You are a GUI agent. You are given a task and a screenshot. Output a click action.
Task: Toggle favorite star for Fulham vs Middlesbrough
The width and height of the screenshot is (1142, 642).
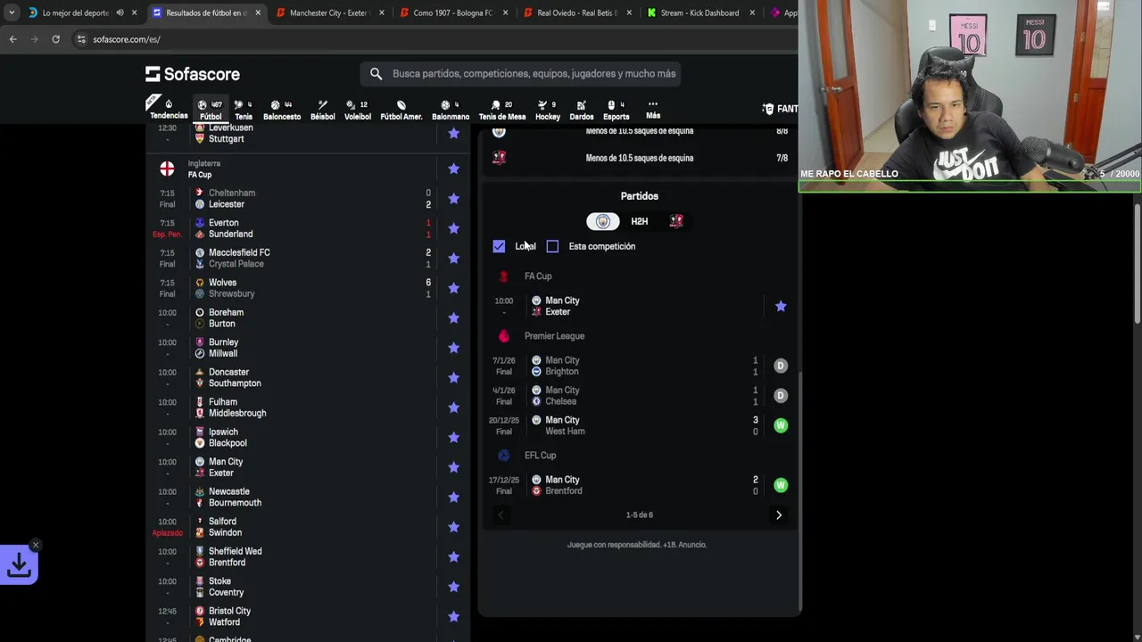pos(453,407)
